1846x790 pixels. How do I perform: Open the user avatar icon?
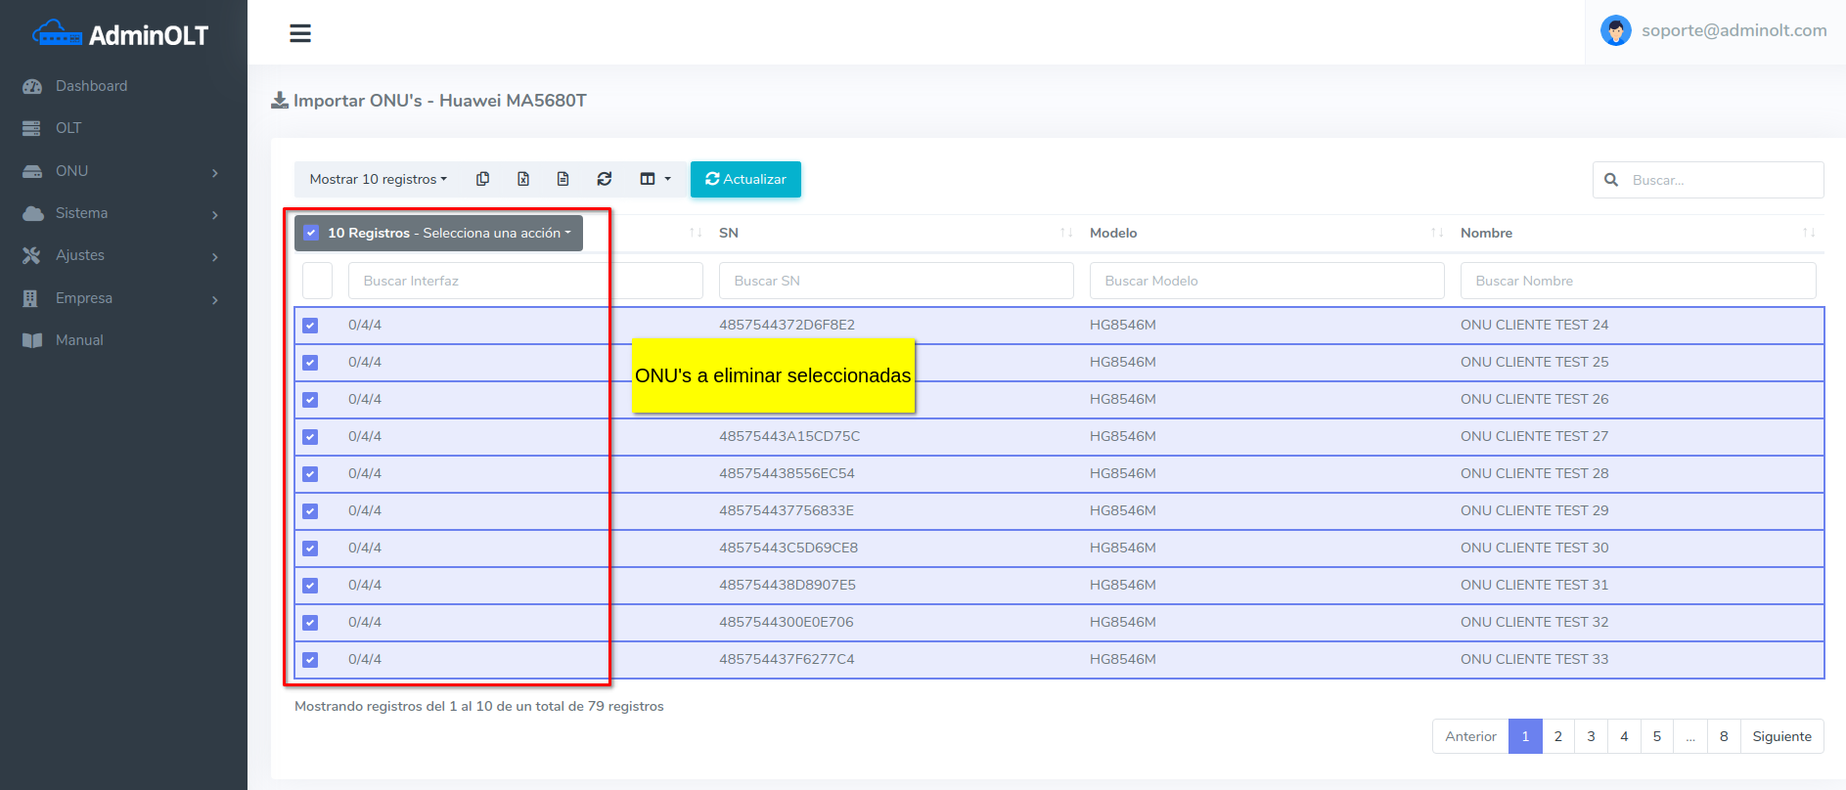(1615, 31)
